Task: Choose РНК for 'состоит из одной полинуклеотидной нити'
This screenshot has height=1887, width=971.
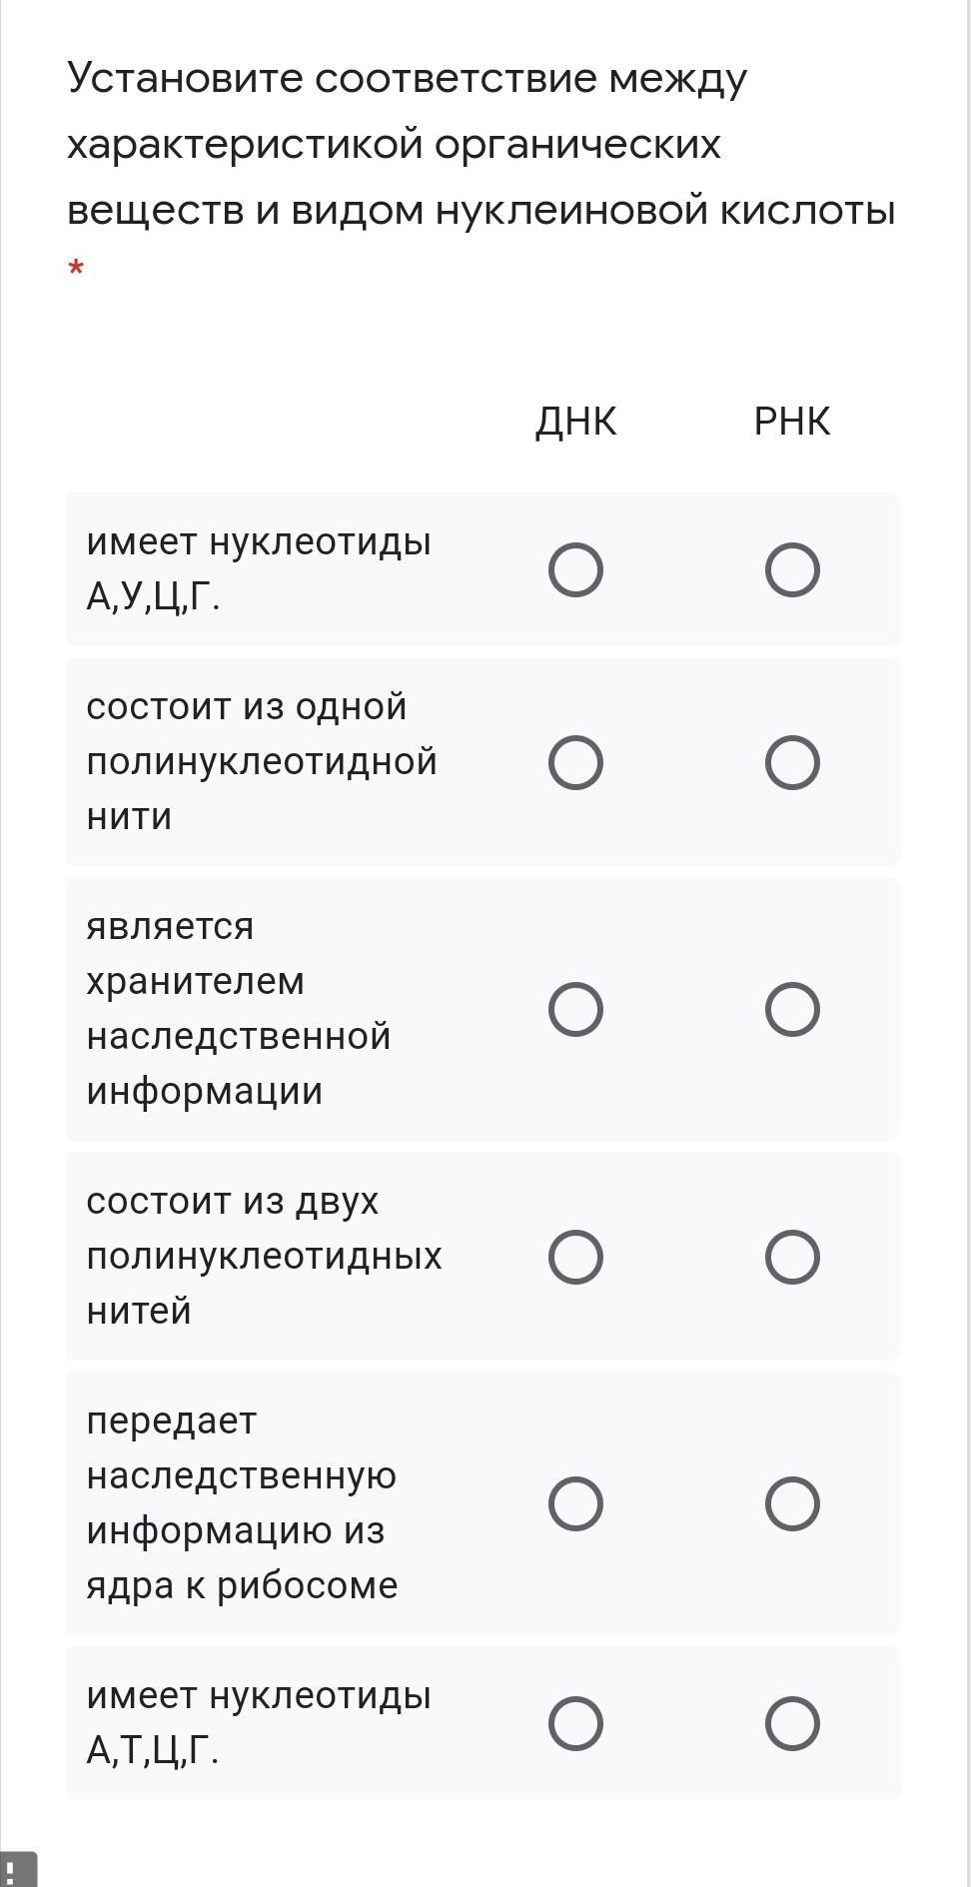Action: coord(792,763)
